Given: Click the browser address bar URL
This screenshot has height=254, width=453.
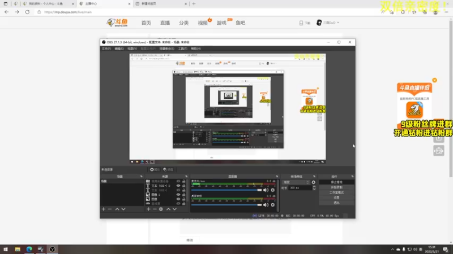Looking at the screenshot, I should (68, 12).
